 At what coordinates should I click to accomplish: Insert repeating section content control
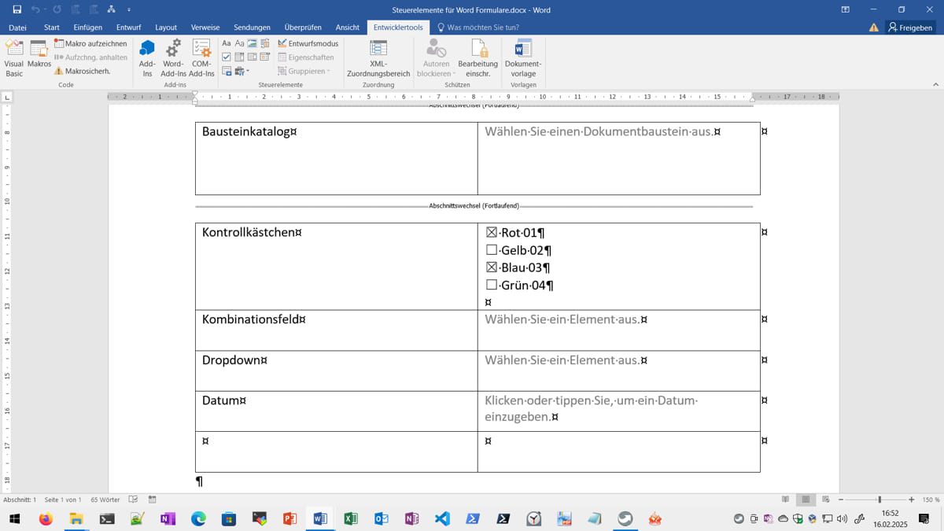[227, 71]
